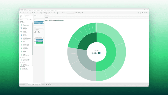
Task: Click the New Dashboard icon in the bottom tab bar
Action: [x=48, y=84]
